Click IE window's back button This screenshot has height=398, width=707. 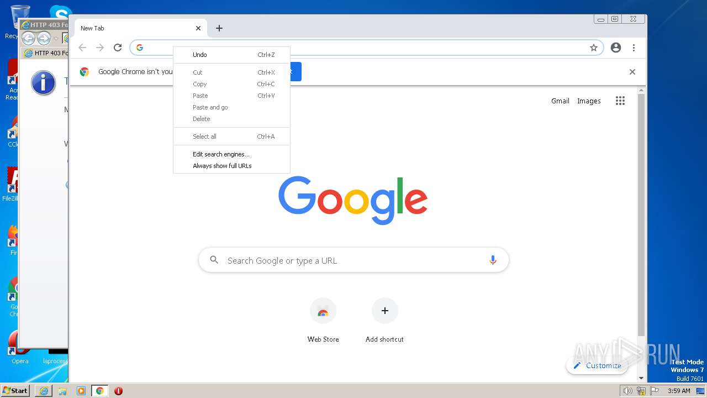(28, 38)
